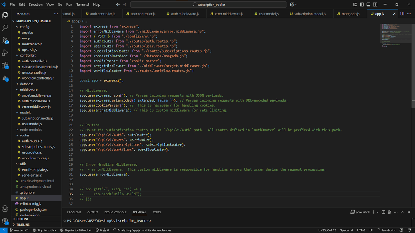
Task: Open Copilot from the status bar
Action: [x=401, y=230]
